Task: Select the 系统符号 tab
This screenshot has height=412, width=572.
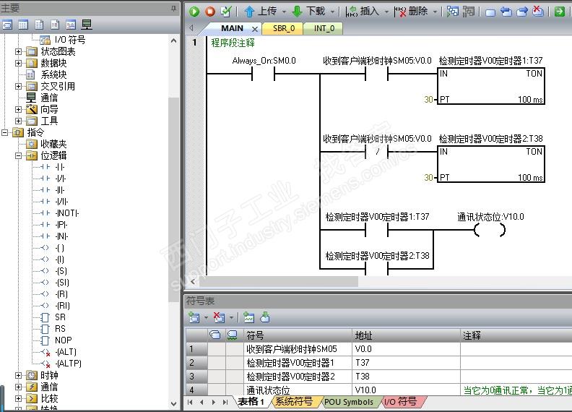Action: pyautogui.click(x=294, y=402)
